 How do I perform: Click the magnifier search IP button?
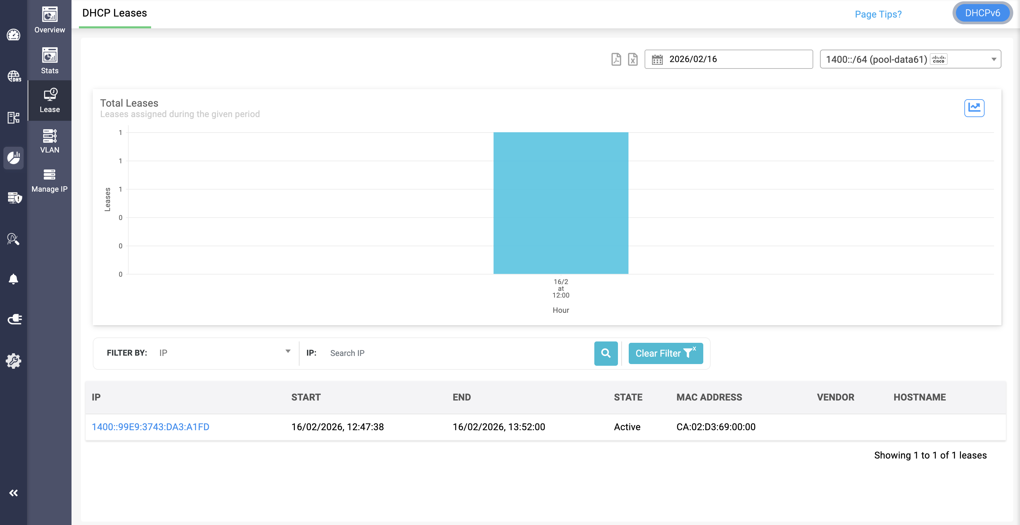(x=605, y=353)
